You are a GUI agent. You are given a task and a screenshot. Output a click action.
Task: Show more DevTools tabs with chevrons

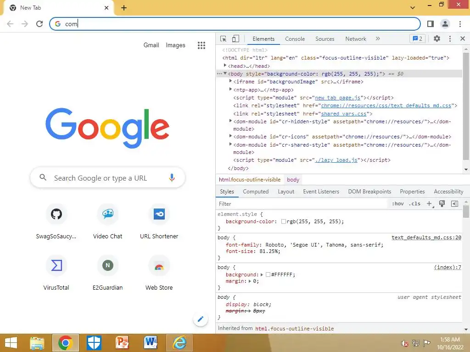(378, 38)
